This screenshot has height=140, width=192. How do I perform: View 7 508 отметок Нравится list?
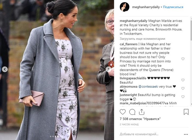point(140,119)
